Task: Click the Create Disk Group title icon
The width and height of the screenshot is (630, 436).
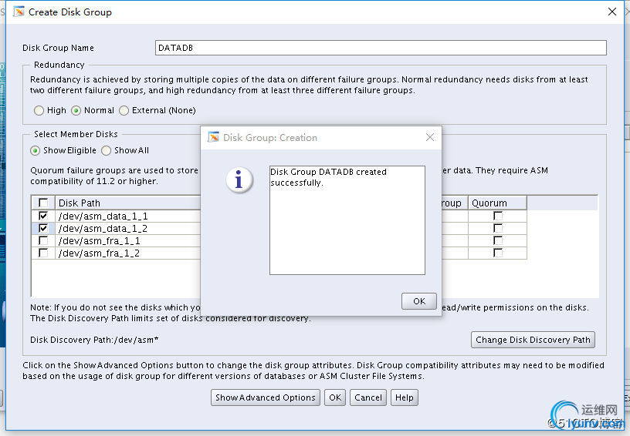Action: (x=19, y=12)
